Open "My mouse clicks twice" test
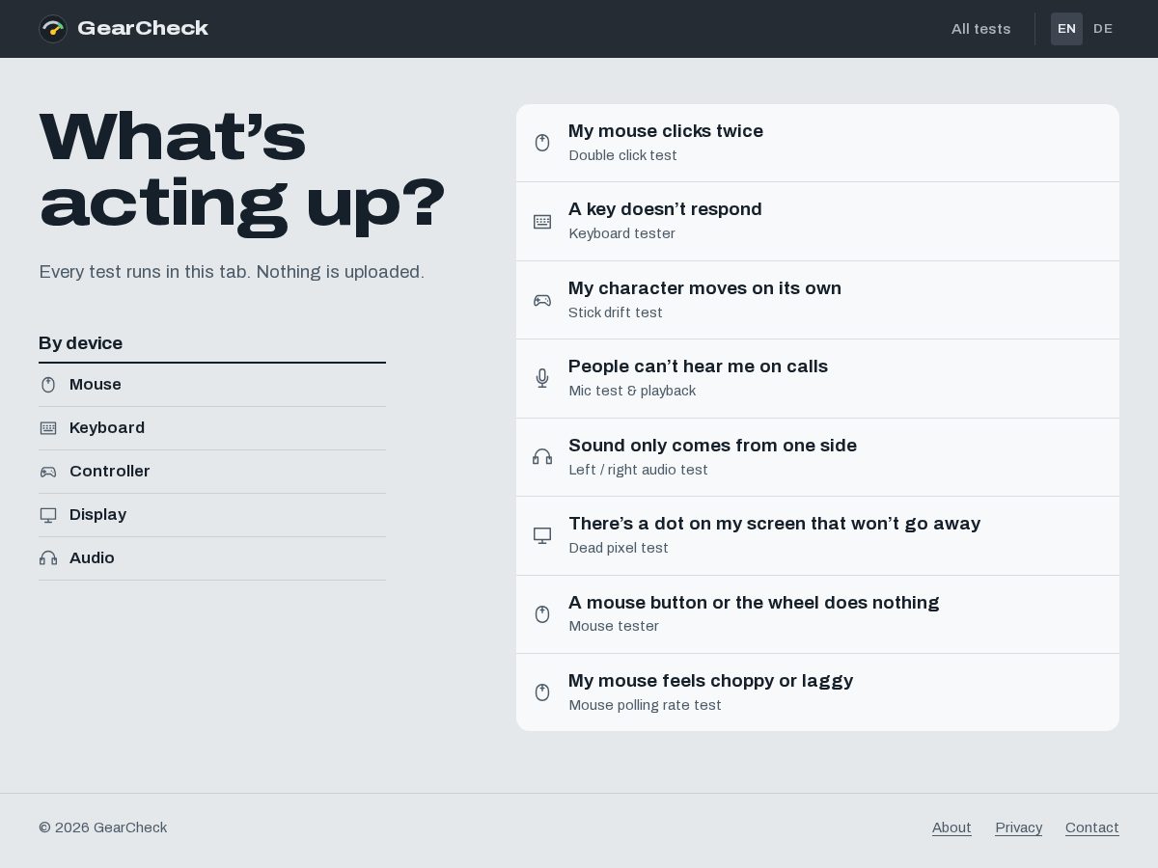This screenshot has height=868, width=1158. 817,143
